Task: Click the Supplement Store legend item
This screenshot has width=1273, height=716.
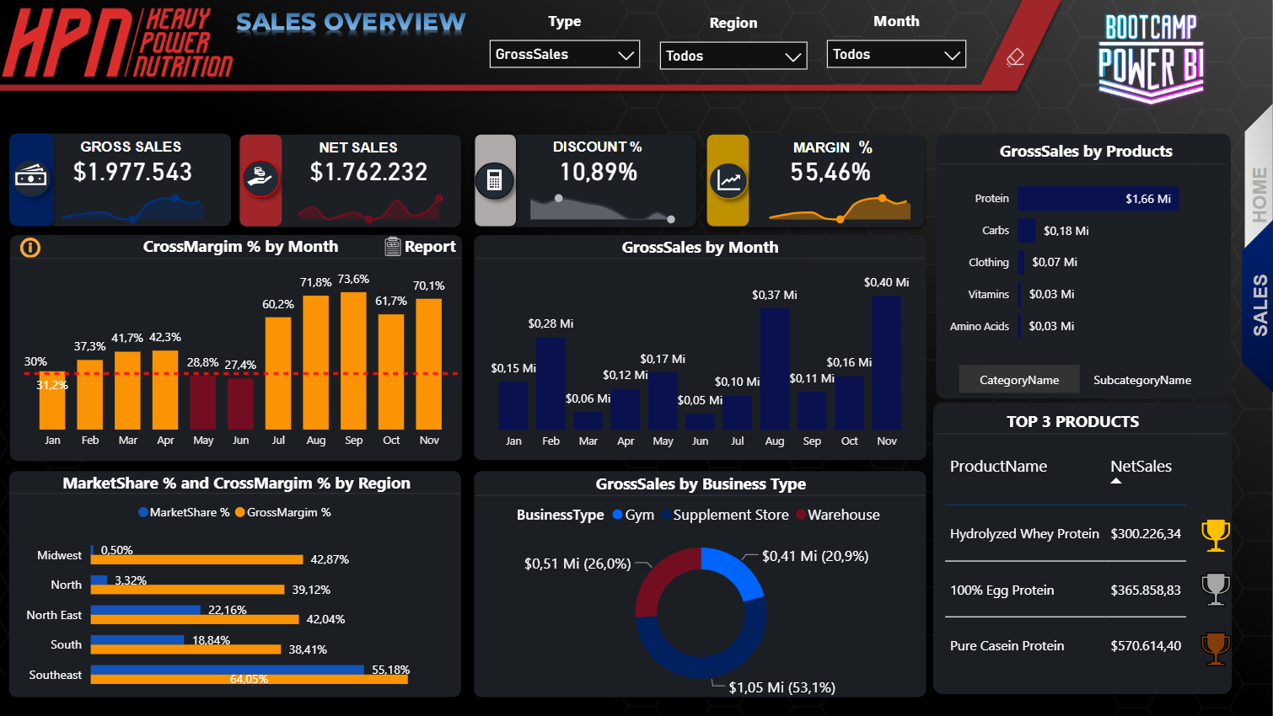Action: pyautogui.click(x=726, y=515)
